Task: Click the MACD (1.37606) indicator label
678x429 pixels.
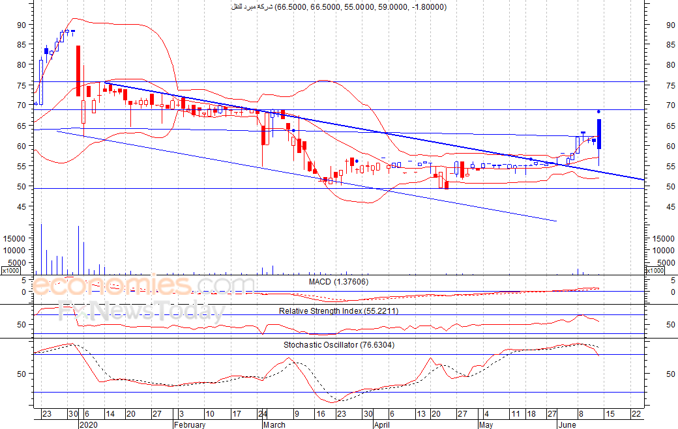Action: 338,282
